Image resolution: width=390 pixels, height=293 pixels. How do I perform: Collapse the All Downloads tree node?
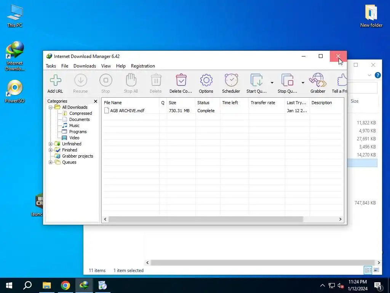pos(51,107)
